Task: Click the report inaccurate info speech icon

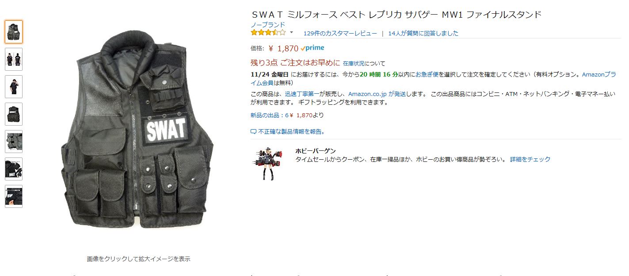Action: click(253, 132)
